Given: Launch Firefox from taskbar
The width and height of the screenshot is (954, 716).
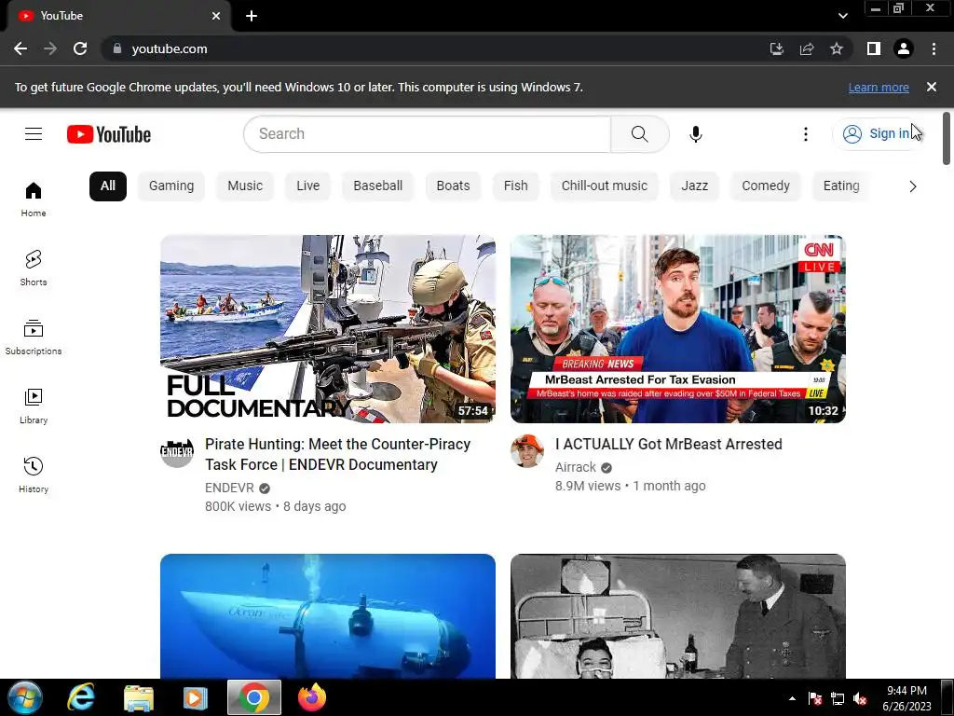Looking at the screenshot, I should pyautogui.click(x=312, y=697).
